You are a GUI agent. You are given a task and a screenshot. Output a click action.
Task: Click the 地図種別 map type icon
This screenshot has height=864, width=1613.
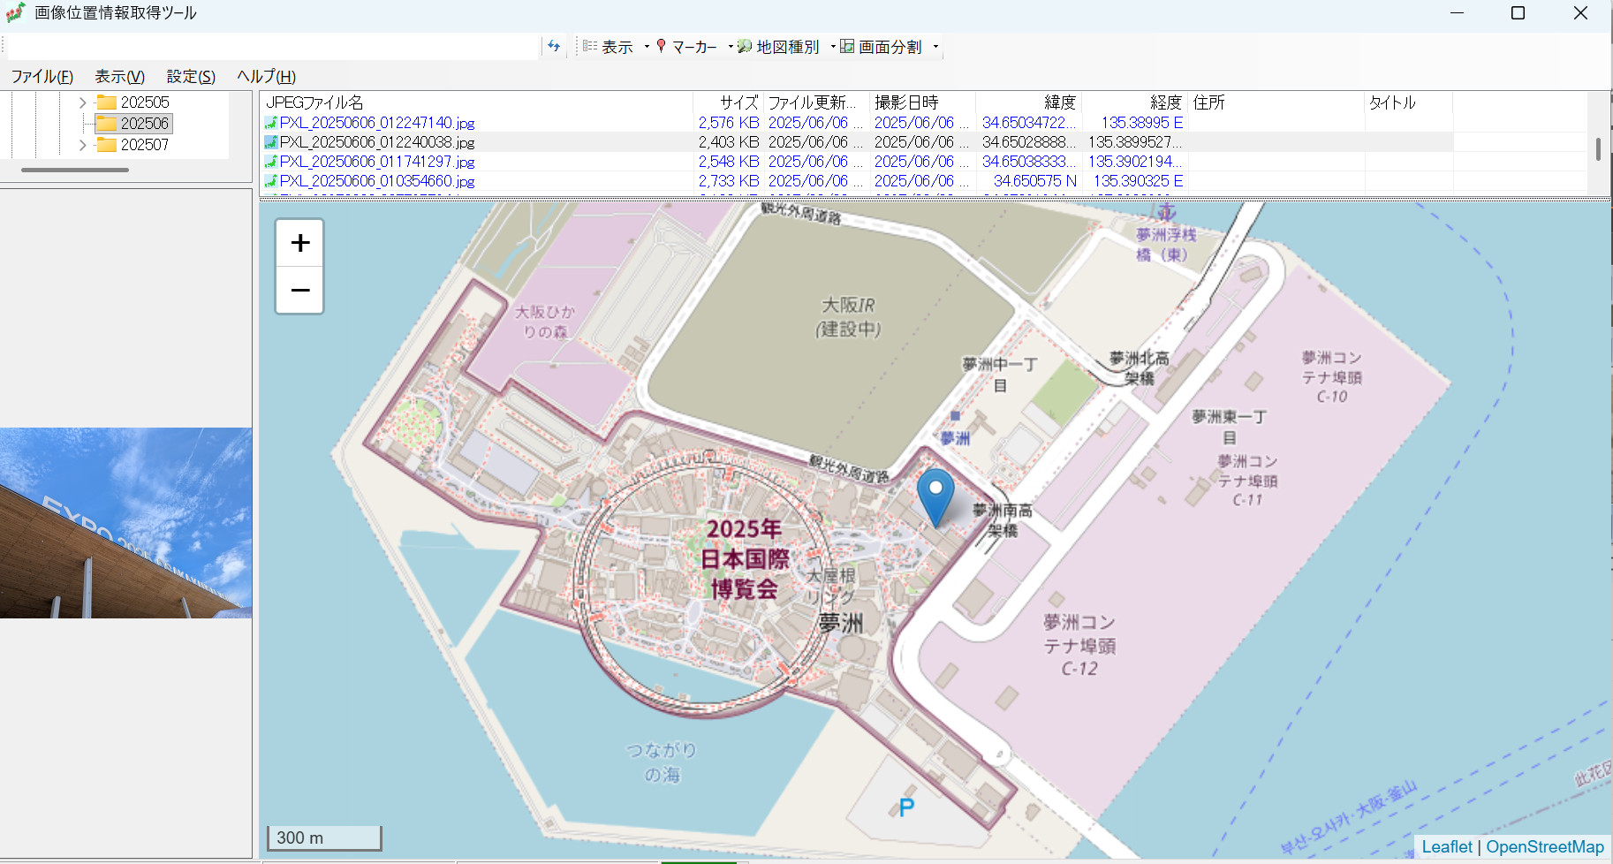[x=745, y=46]
